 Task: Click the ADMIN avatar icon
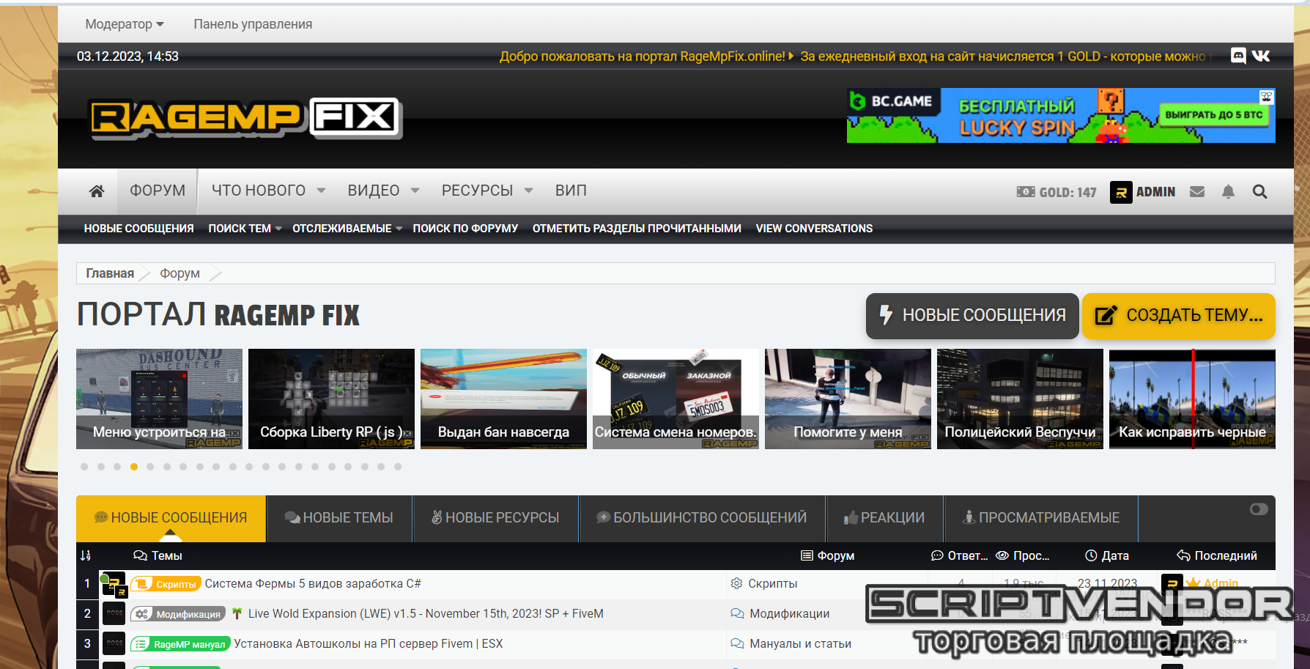click(x=1121, y=192)
